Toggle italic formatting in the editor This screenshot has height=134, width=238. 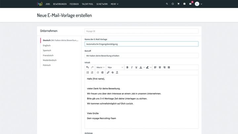(x=132, y=67)
